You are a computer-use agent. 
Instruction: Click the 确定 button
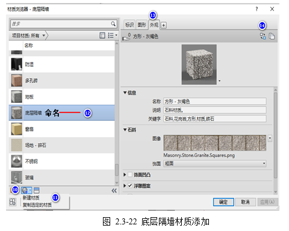point(223,202)
